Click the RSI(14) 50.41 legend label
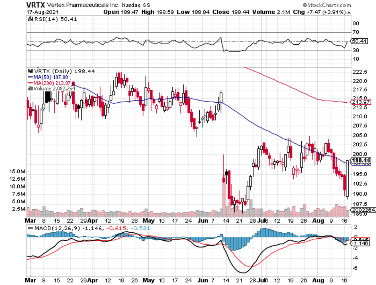376x285 pixels. point(55,19)
